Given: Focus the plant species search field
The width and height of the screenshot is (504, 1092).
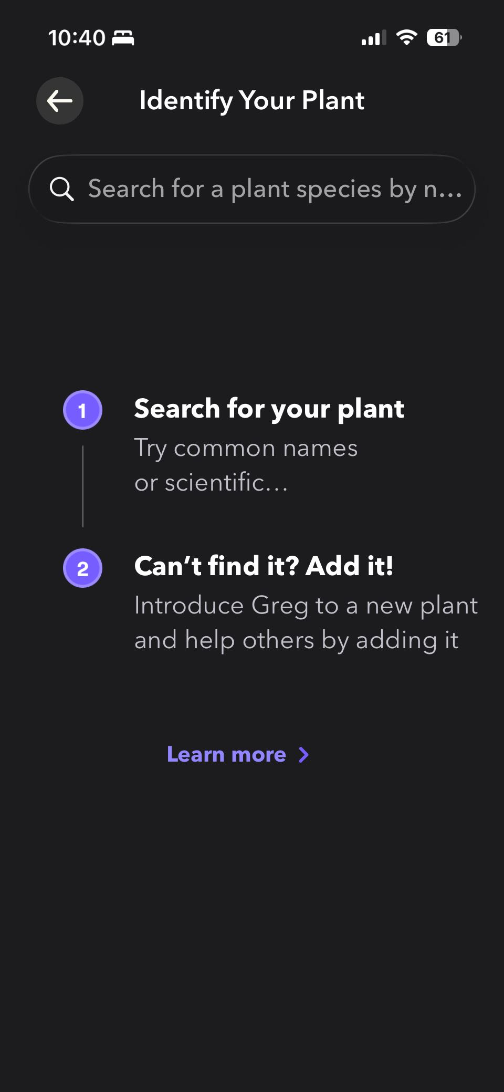Looking at the screenshot, I should tap(252, 189).
